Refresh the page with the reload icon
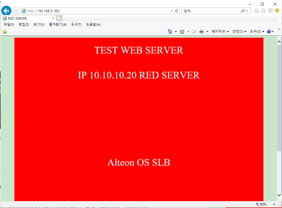Image resolution: width=282 pixels, height=208 pixels. click(x=177, y=11)
